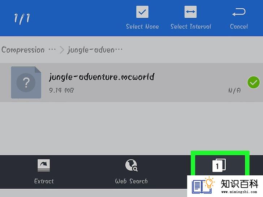The width and height of the screenshot is (263, 197).
Task: Open the clipboard icon showing 1 item
Action: coord(219,166)
